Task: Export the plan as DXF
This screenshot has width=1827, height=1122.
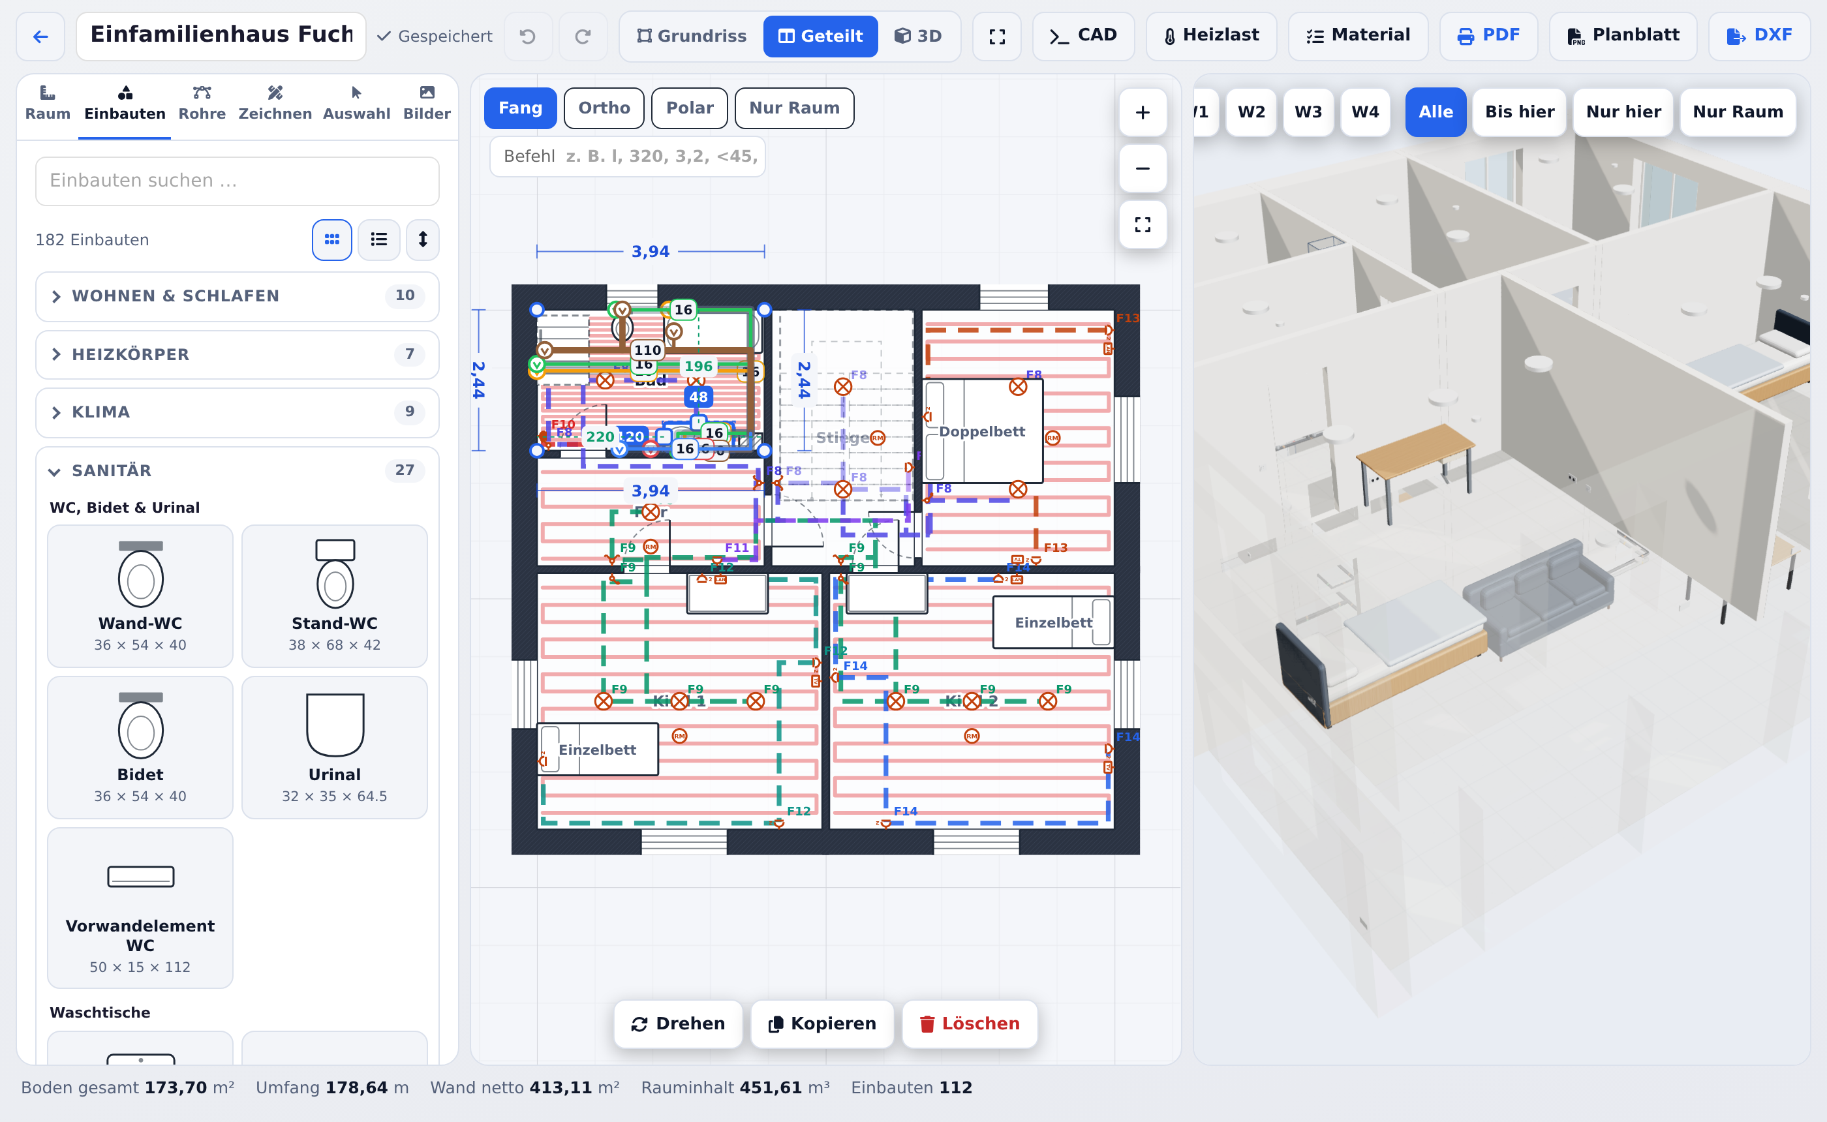Action: tap(1758, 36)
